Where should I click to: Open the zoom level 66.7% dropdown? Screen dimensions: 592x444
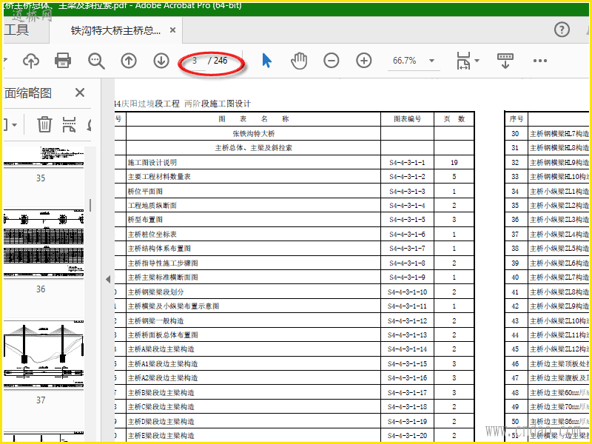(x=431, y=61)
